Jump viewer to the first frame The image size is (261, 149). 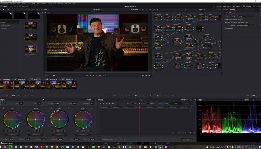click(87, 75)
